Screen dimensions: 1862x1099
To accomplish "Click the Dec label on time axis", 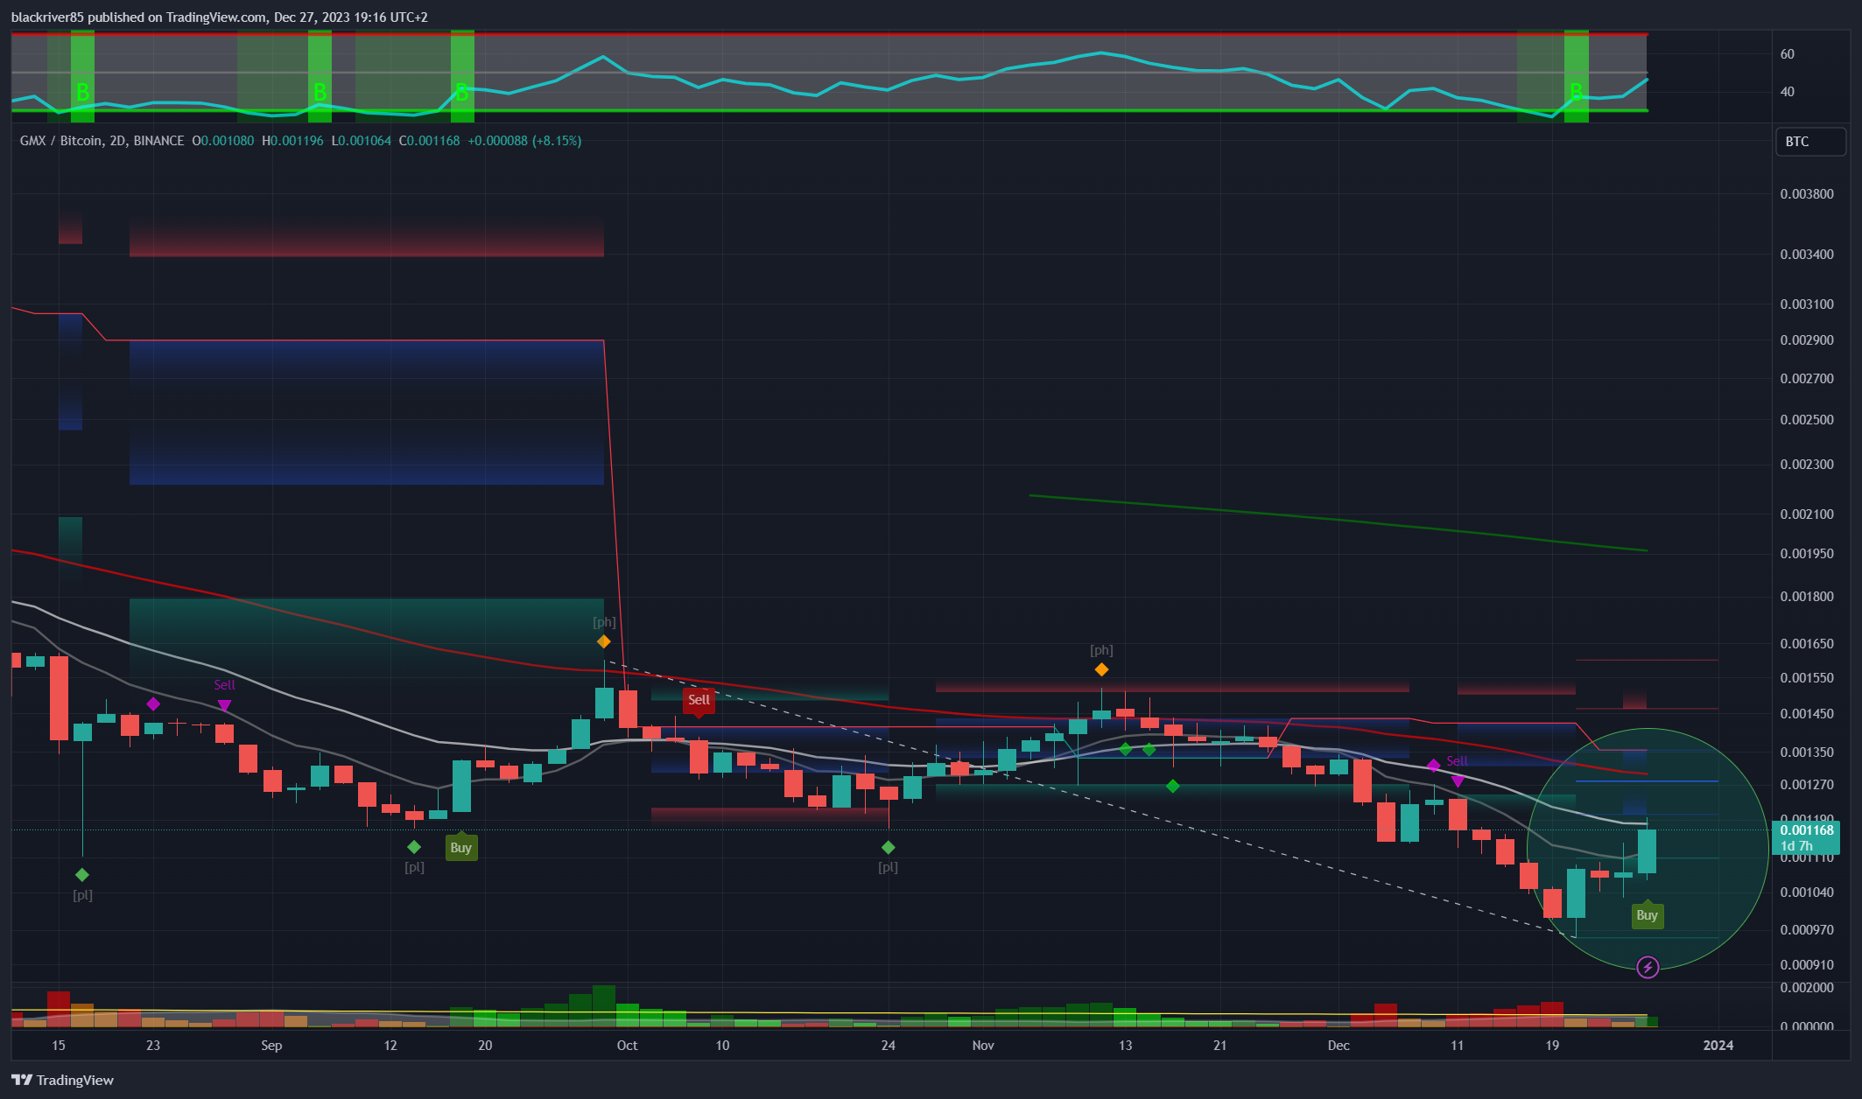I will coord(1339,1046).
